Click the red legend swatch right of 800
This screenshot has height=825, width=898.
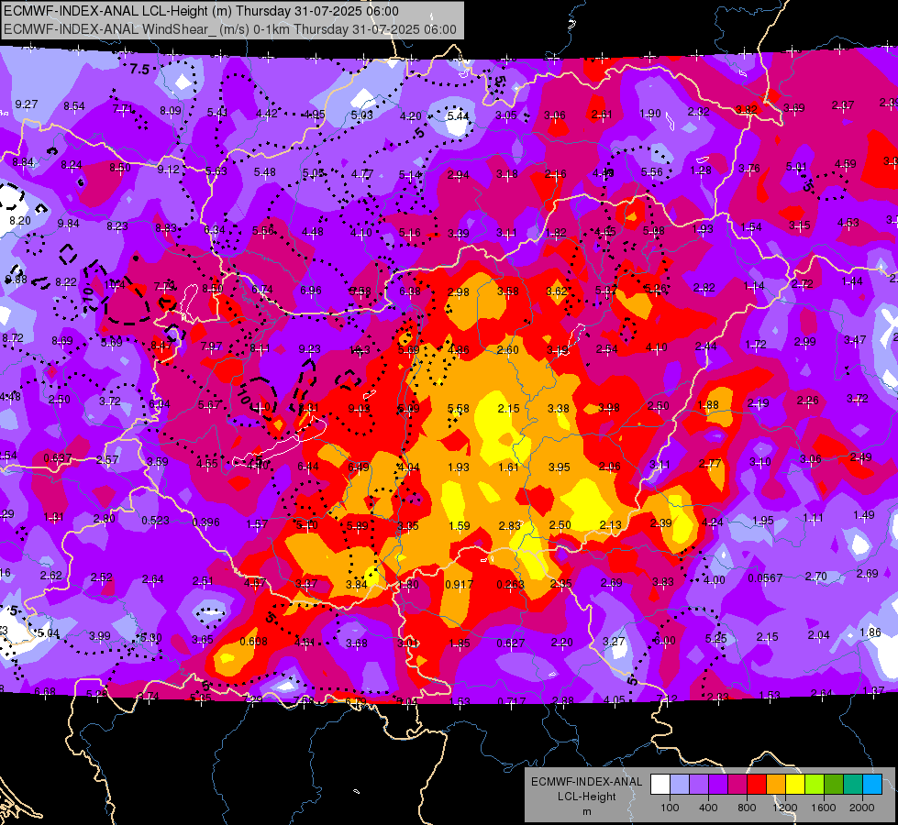coord(757,784)
